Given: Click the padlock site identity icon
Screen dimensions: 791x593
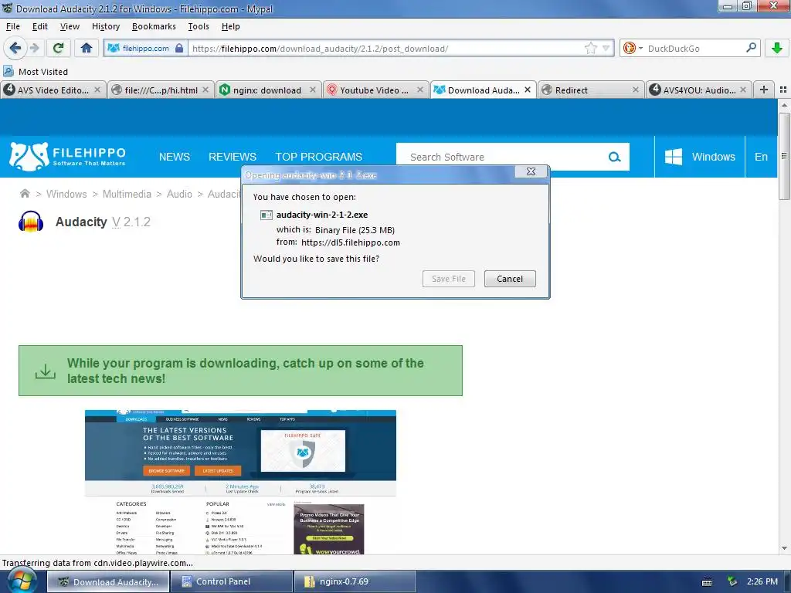Looking at the screenshot, I should 179,49.
